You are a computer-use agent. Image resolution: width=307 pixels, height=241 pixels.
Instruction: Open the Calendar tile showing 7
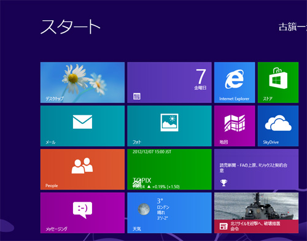pos(169,82)
